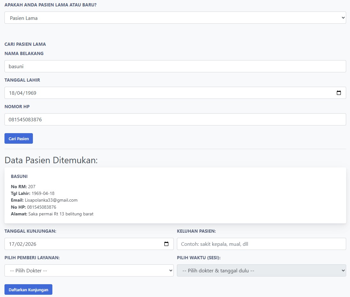Select the day 18 in Tanggal Lahir
Image resolution: width=350 pixels, height=297 pixels.
(x=12, y=93)
